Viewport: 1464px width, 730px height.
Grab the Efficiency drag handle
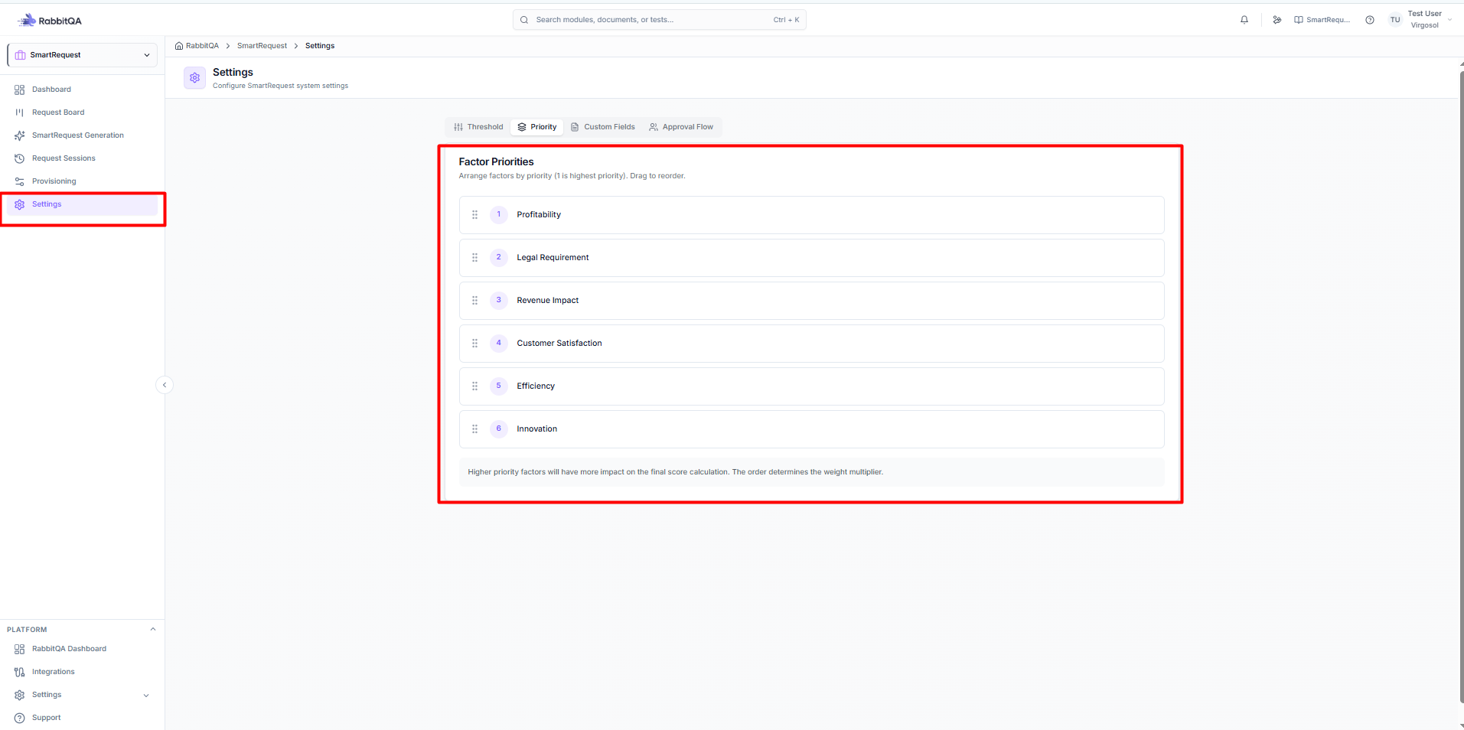coord(474,386)
